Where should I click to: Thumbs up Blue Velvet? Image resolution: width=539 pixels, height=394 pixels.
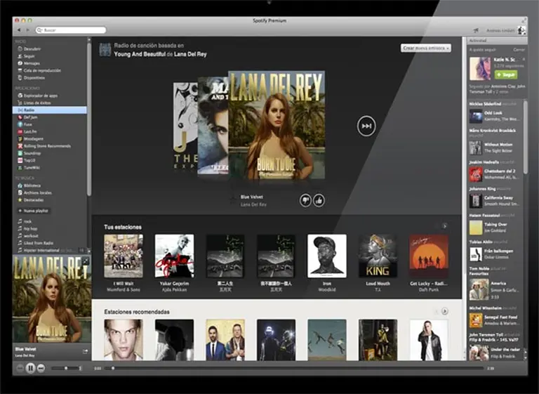(319, 200)
